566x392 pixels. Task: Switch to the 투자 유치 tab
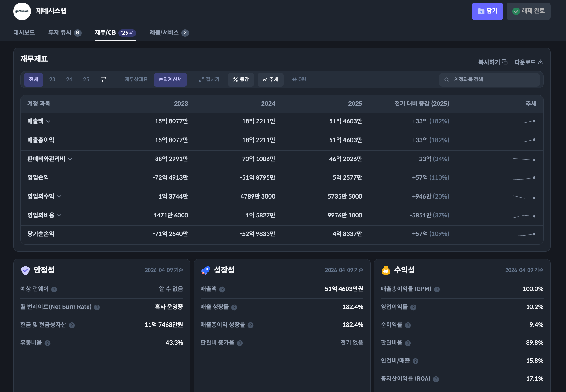coord(65,33)
